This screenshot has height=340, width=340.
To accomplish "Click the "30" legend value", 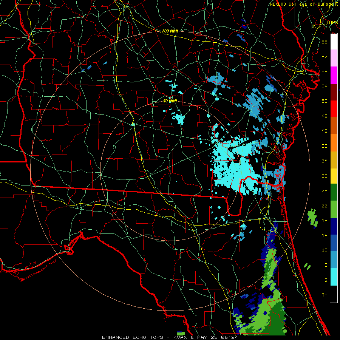I will pos(325,176).
